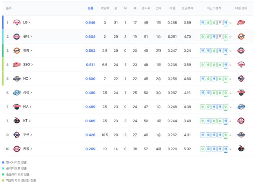Click 롯데's 0.604 win rate
This screenshot has width=255, height=184.
[90, 36]
